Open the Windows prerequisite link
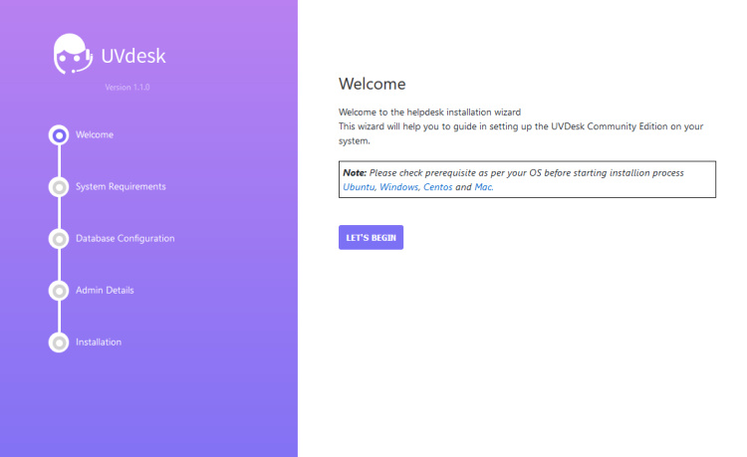This screenshot has height=457, width=747. pyautogui.click(x=401, y=187)
